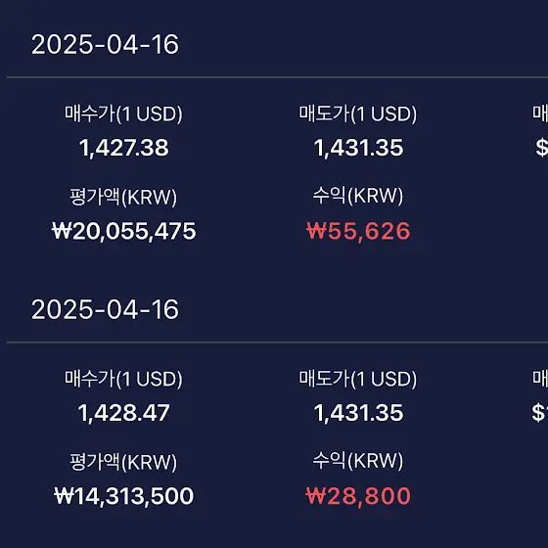
Task: Click the cut-off dollar amount in the second entry
Action: [539, 413]
